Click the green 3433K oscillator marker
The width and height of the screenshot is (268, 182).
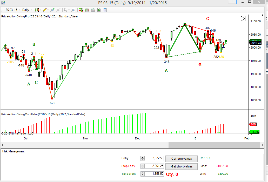tap(254, 132)
